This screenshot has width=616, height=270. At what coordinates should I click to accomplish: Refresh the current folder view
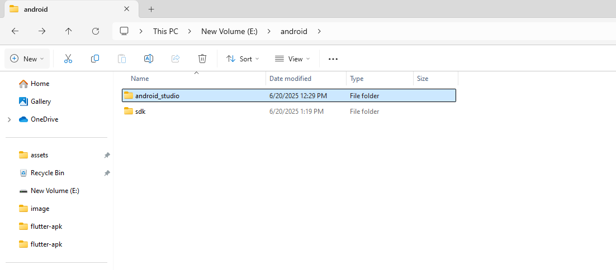(95, 31)
